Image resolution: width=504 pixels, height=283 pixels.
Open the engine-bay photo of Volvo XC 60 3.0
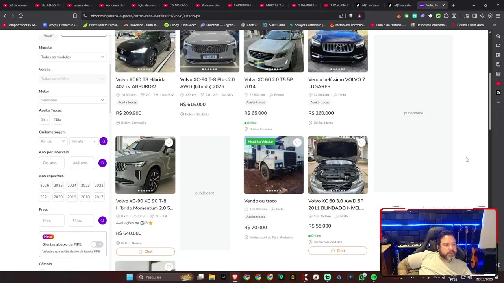click(x=338, y=165)
